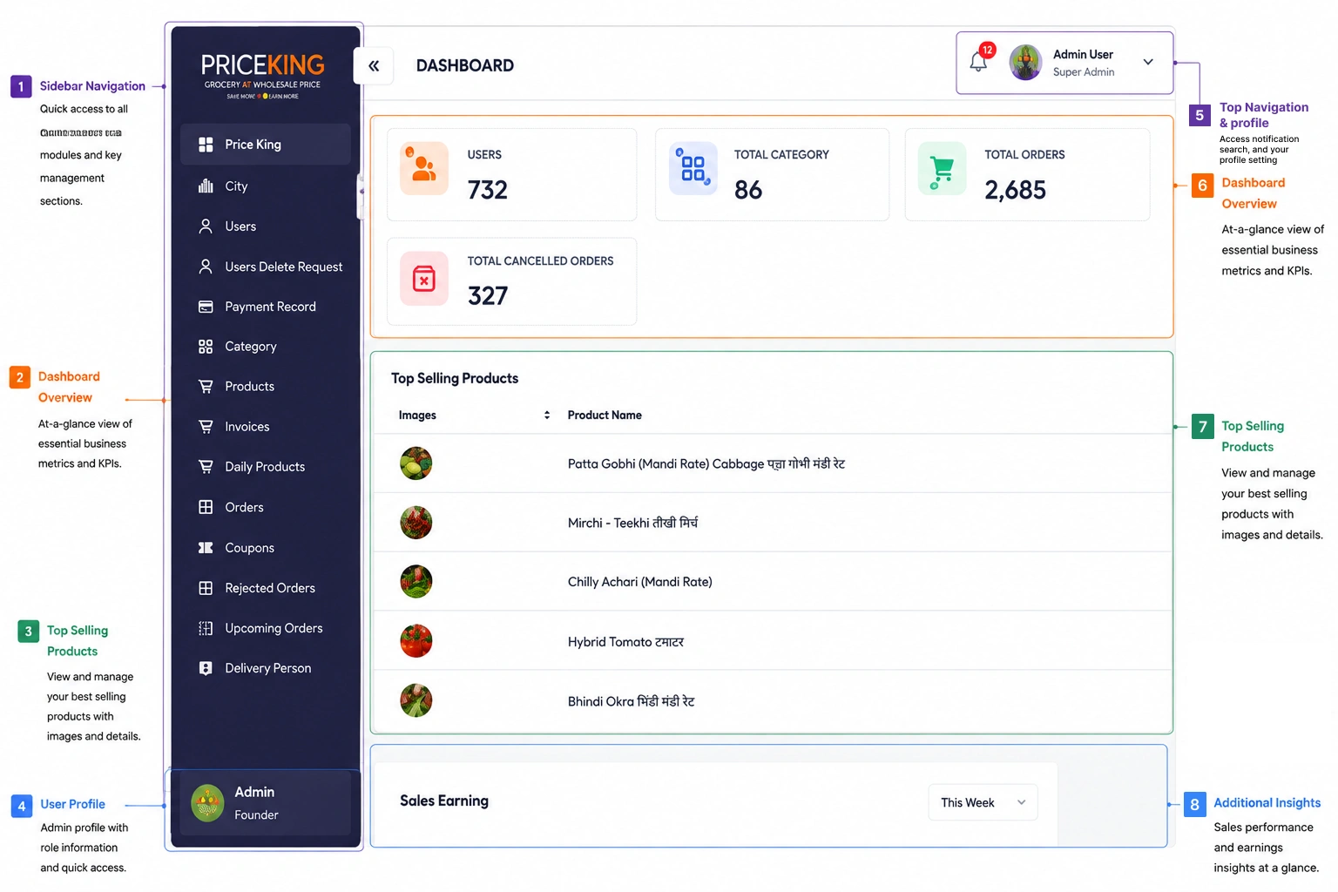Select Patta Gobhi (Mandi Rate) Cabbage name
The height and width of the screenshot is (892, 1338).
(706, 463)
